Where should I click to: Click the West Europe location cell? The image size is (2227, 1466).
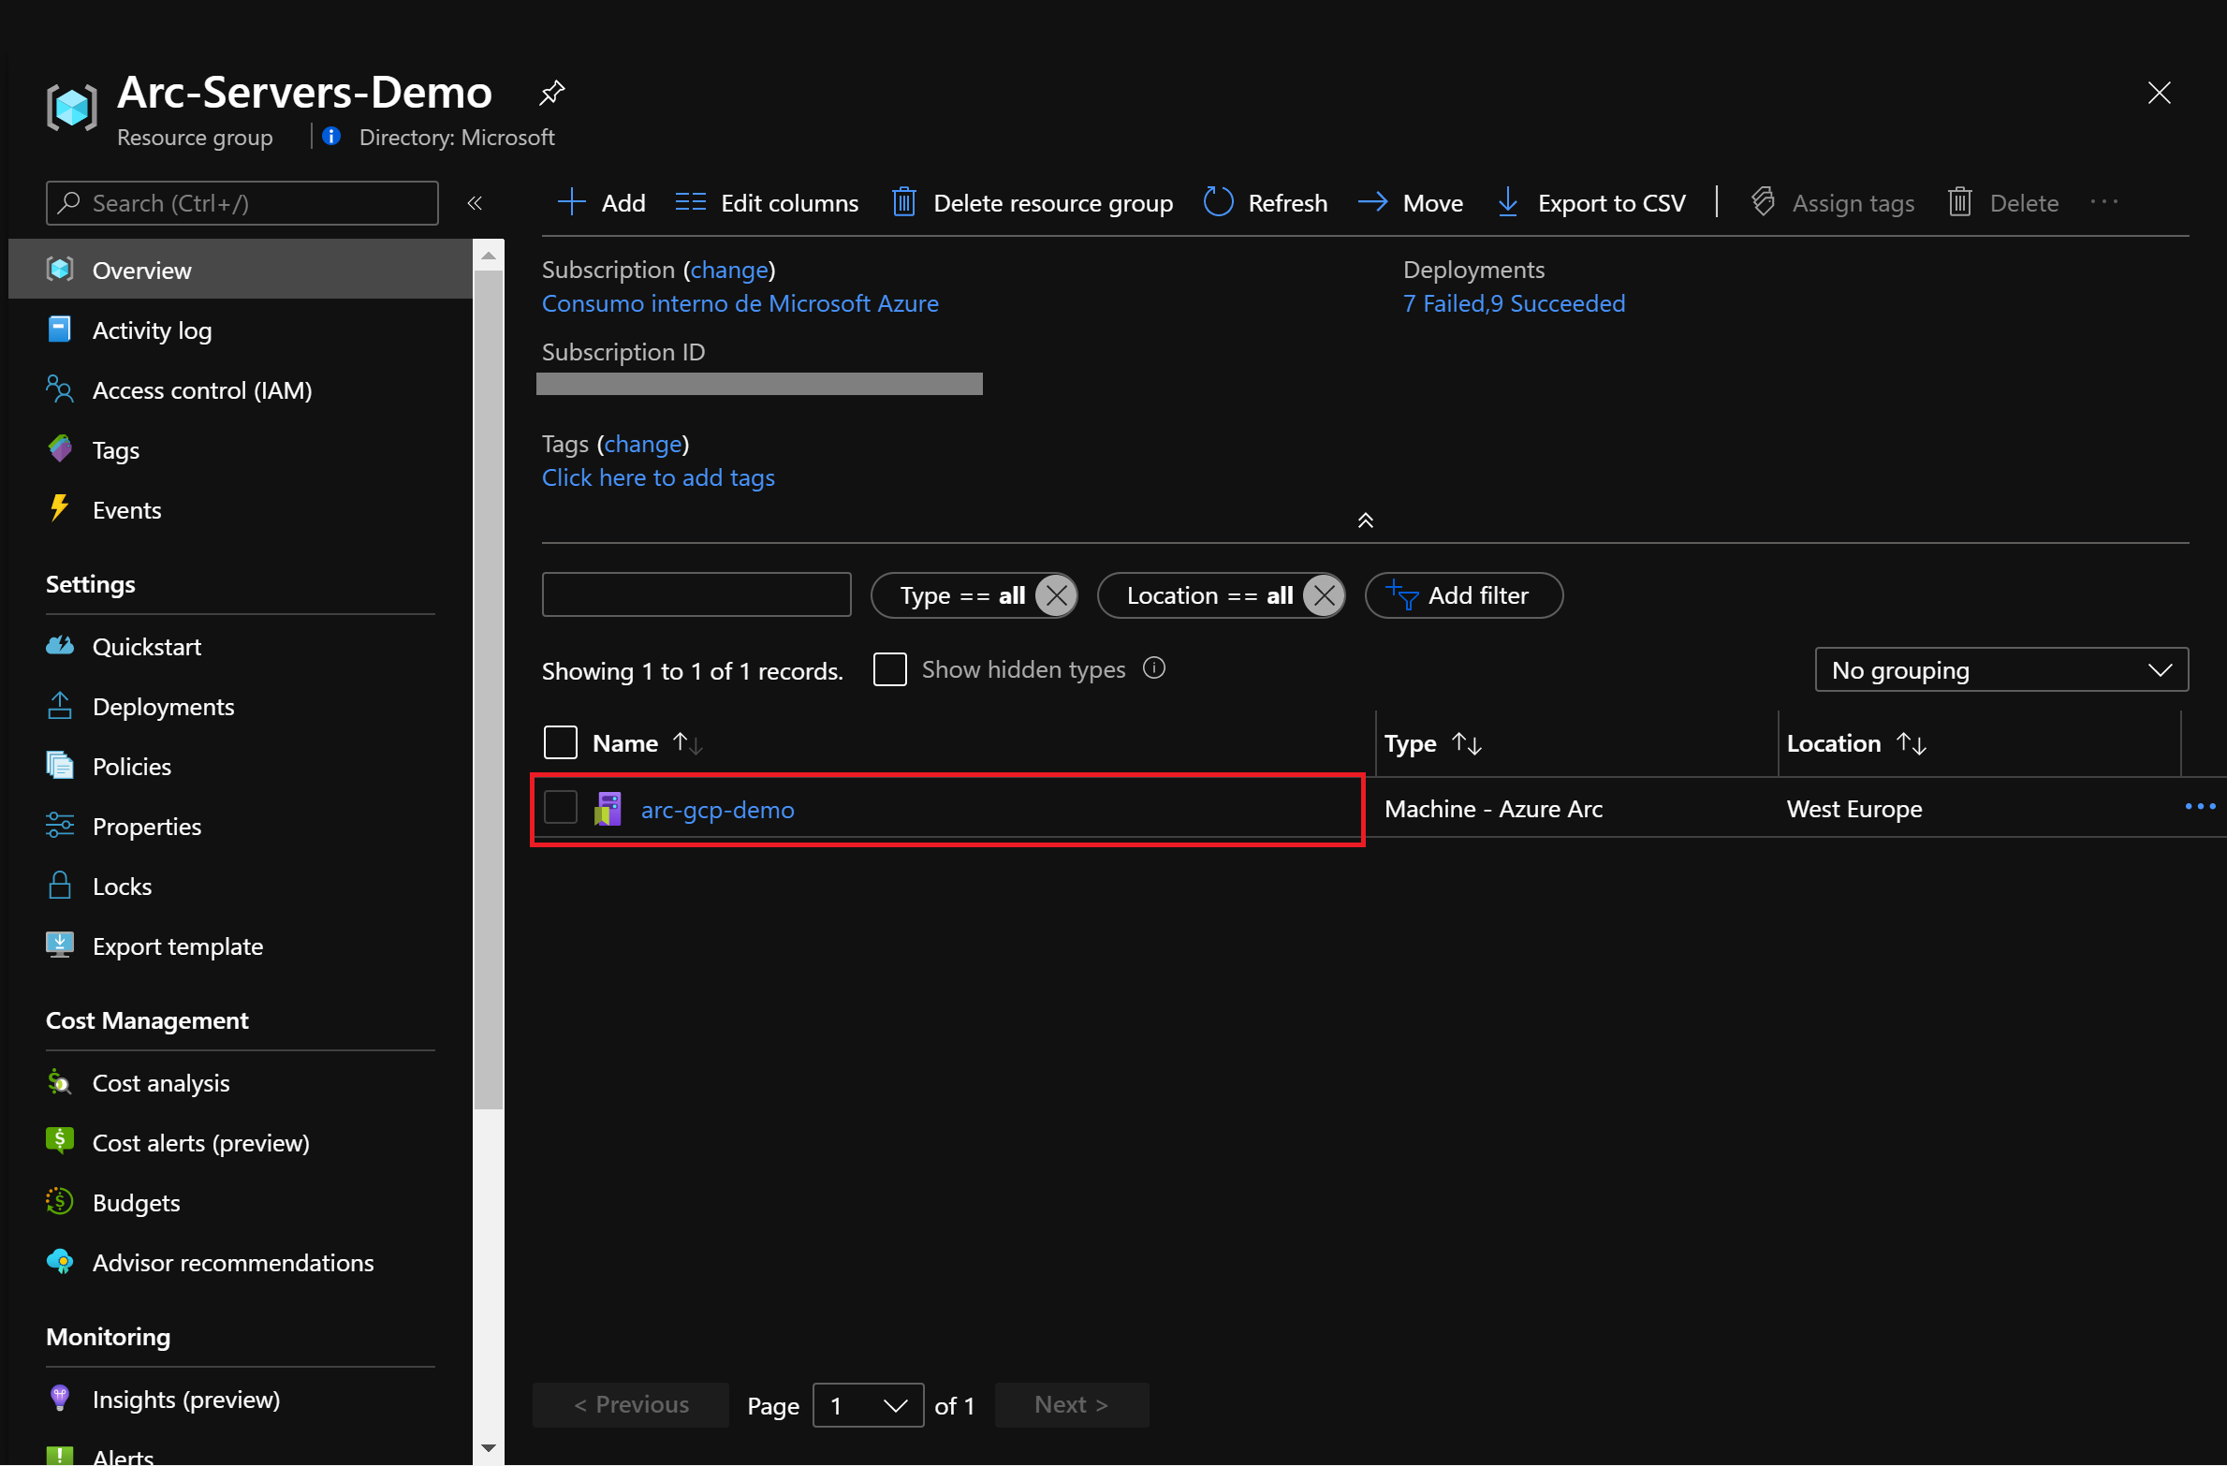pyautogui.click(x=1854, y=809)
